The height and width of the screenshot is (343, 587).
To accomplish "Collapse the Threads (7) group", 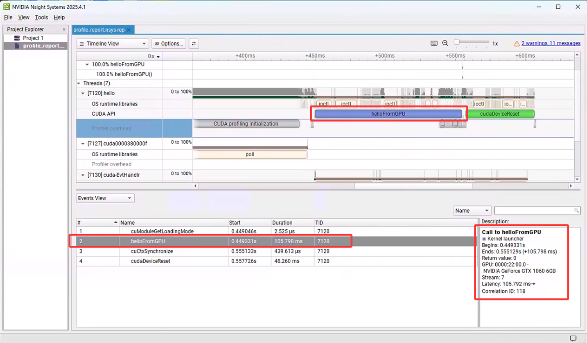I will (79, 83).
